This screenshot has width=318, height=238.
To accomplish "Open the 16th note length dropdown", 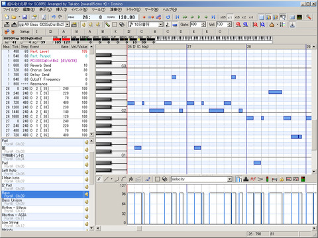I will (x=161, y=24).
